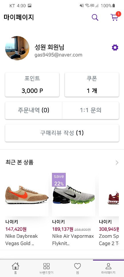
Task: Open the 쿠폰 1 개 card
Action: 92,85
